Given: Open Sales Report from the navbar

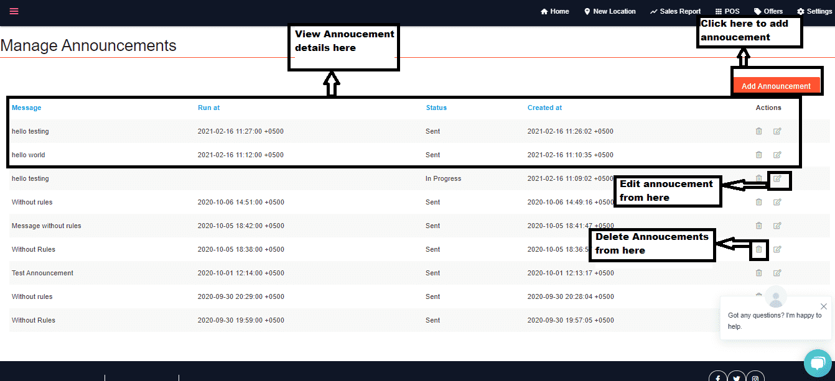Looking at the screenshot, I should click(x=675, y=11).
